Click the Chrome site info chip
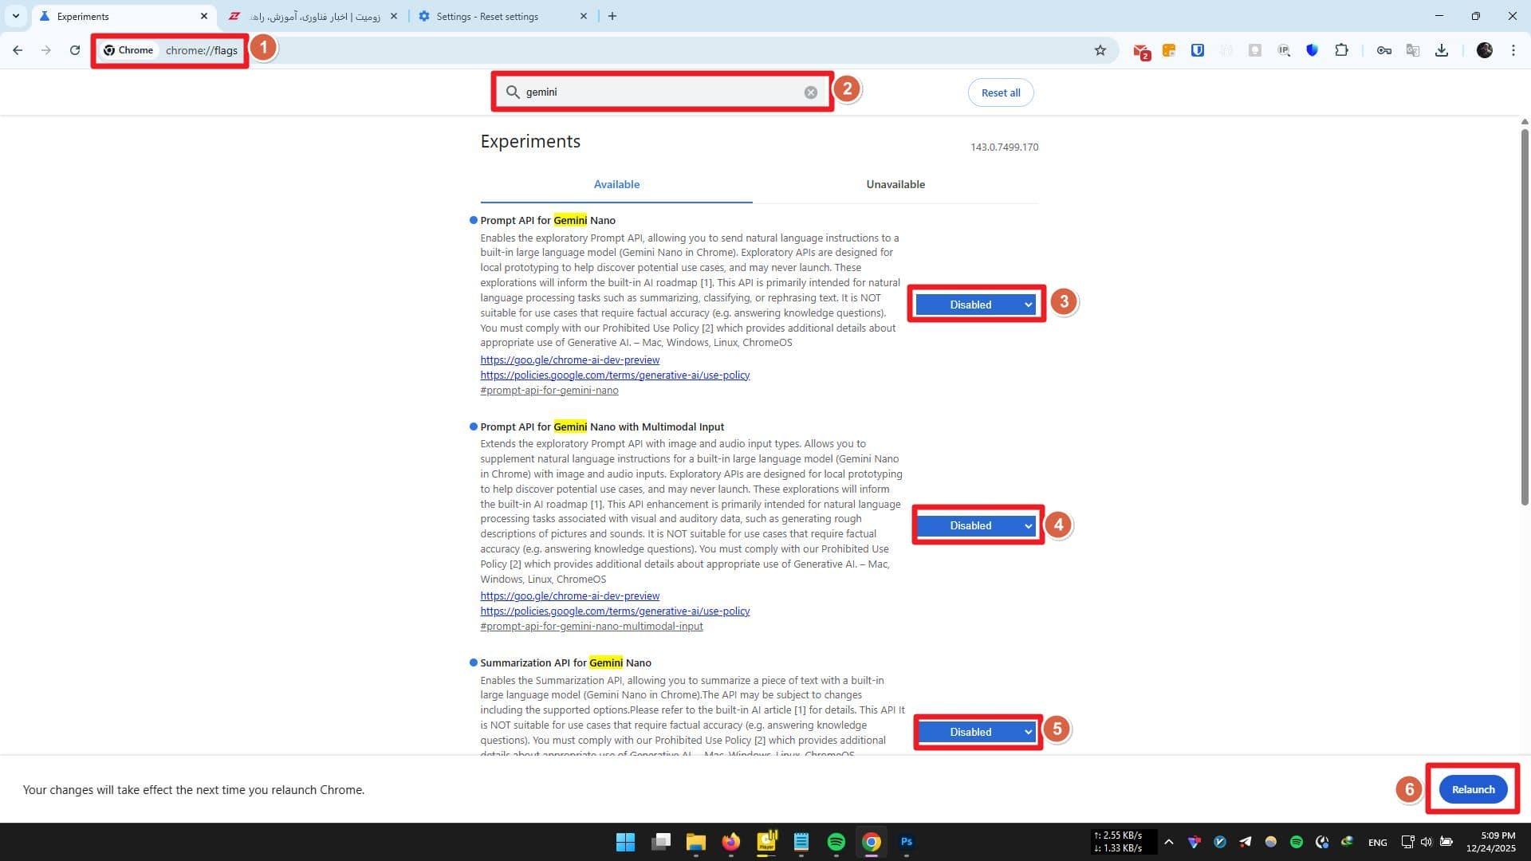Image resolution: width=1531 pixels, height=861 pixels. tap(128, 50)
